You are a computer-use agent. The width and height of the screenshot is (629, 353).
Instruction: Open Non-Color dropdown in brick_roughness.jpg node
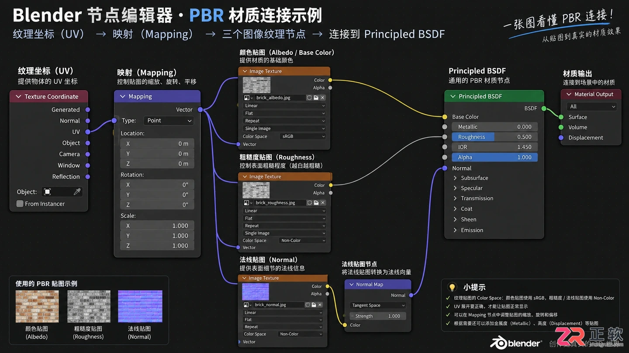coord(302,241)
